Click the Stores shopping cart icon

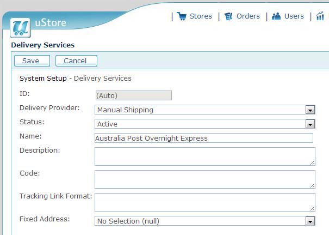182,16
